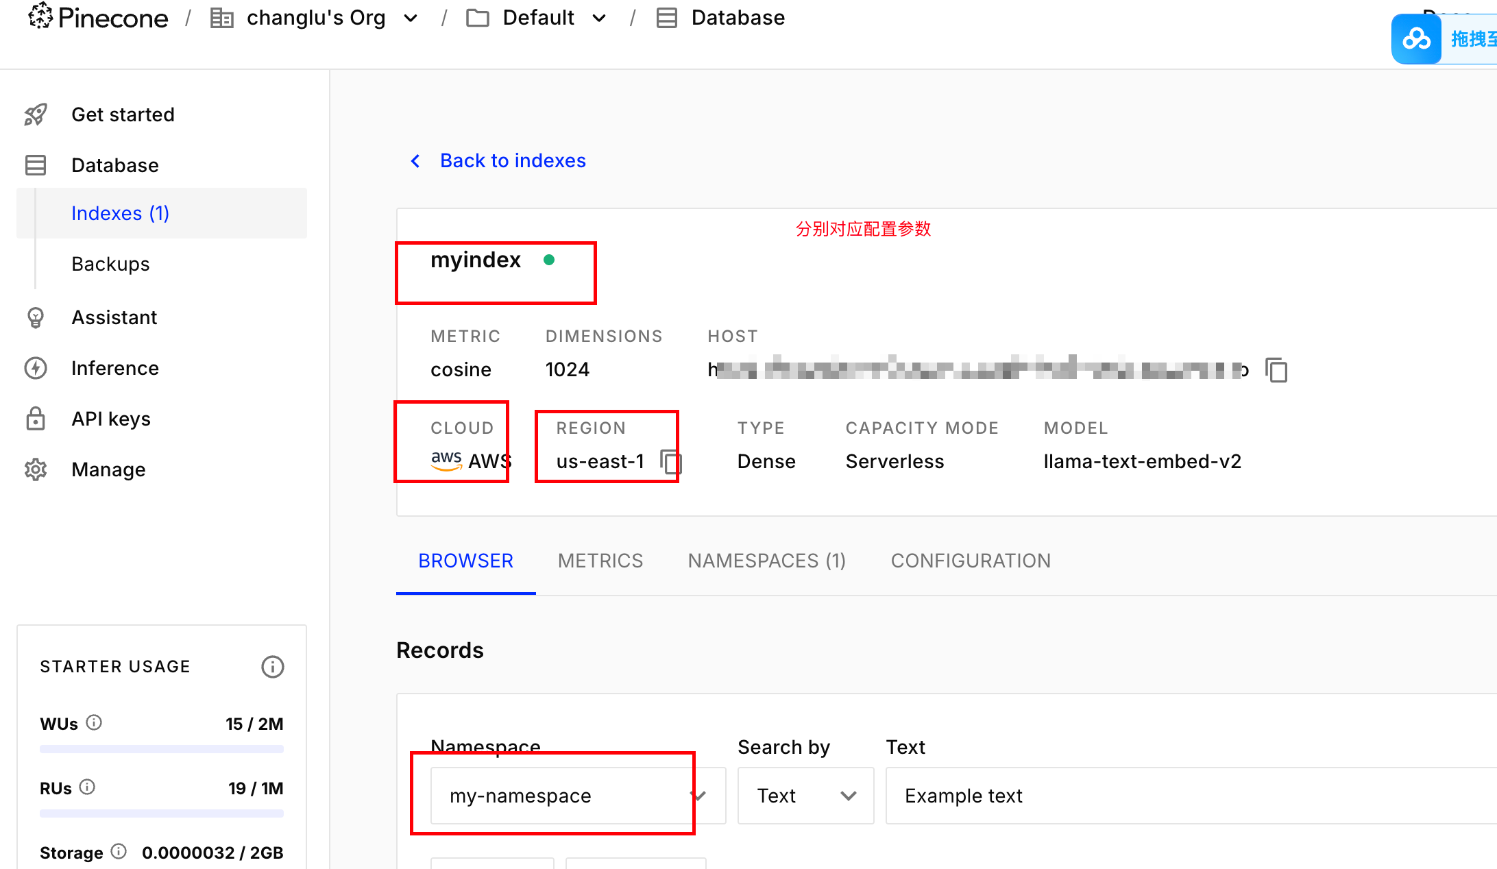Click the organization building icon
This screenshot has height=869, width=1497.
tap(221, 18)
